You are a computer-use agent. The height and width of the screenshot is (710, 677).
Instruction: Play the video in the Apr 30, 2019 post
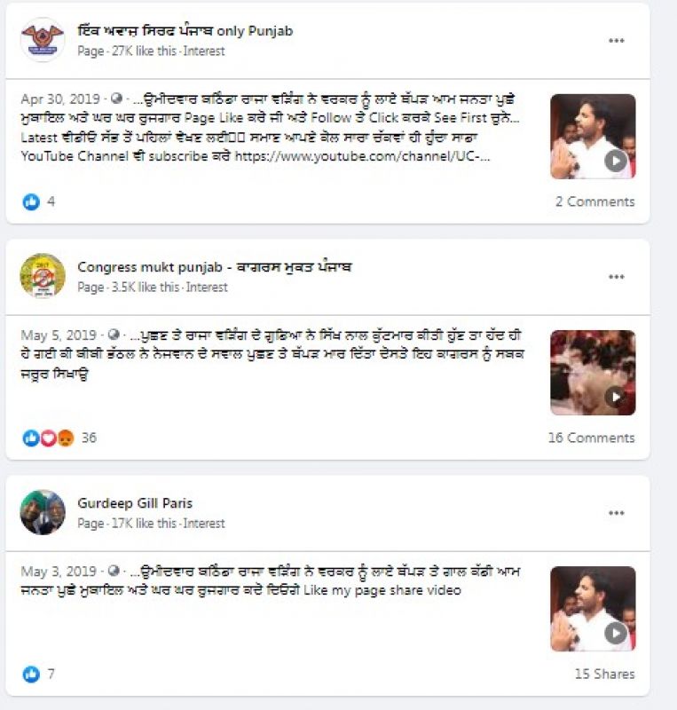coord(593,137)
